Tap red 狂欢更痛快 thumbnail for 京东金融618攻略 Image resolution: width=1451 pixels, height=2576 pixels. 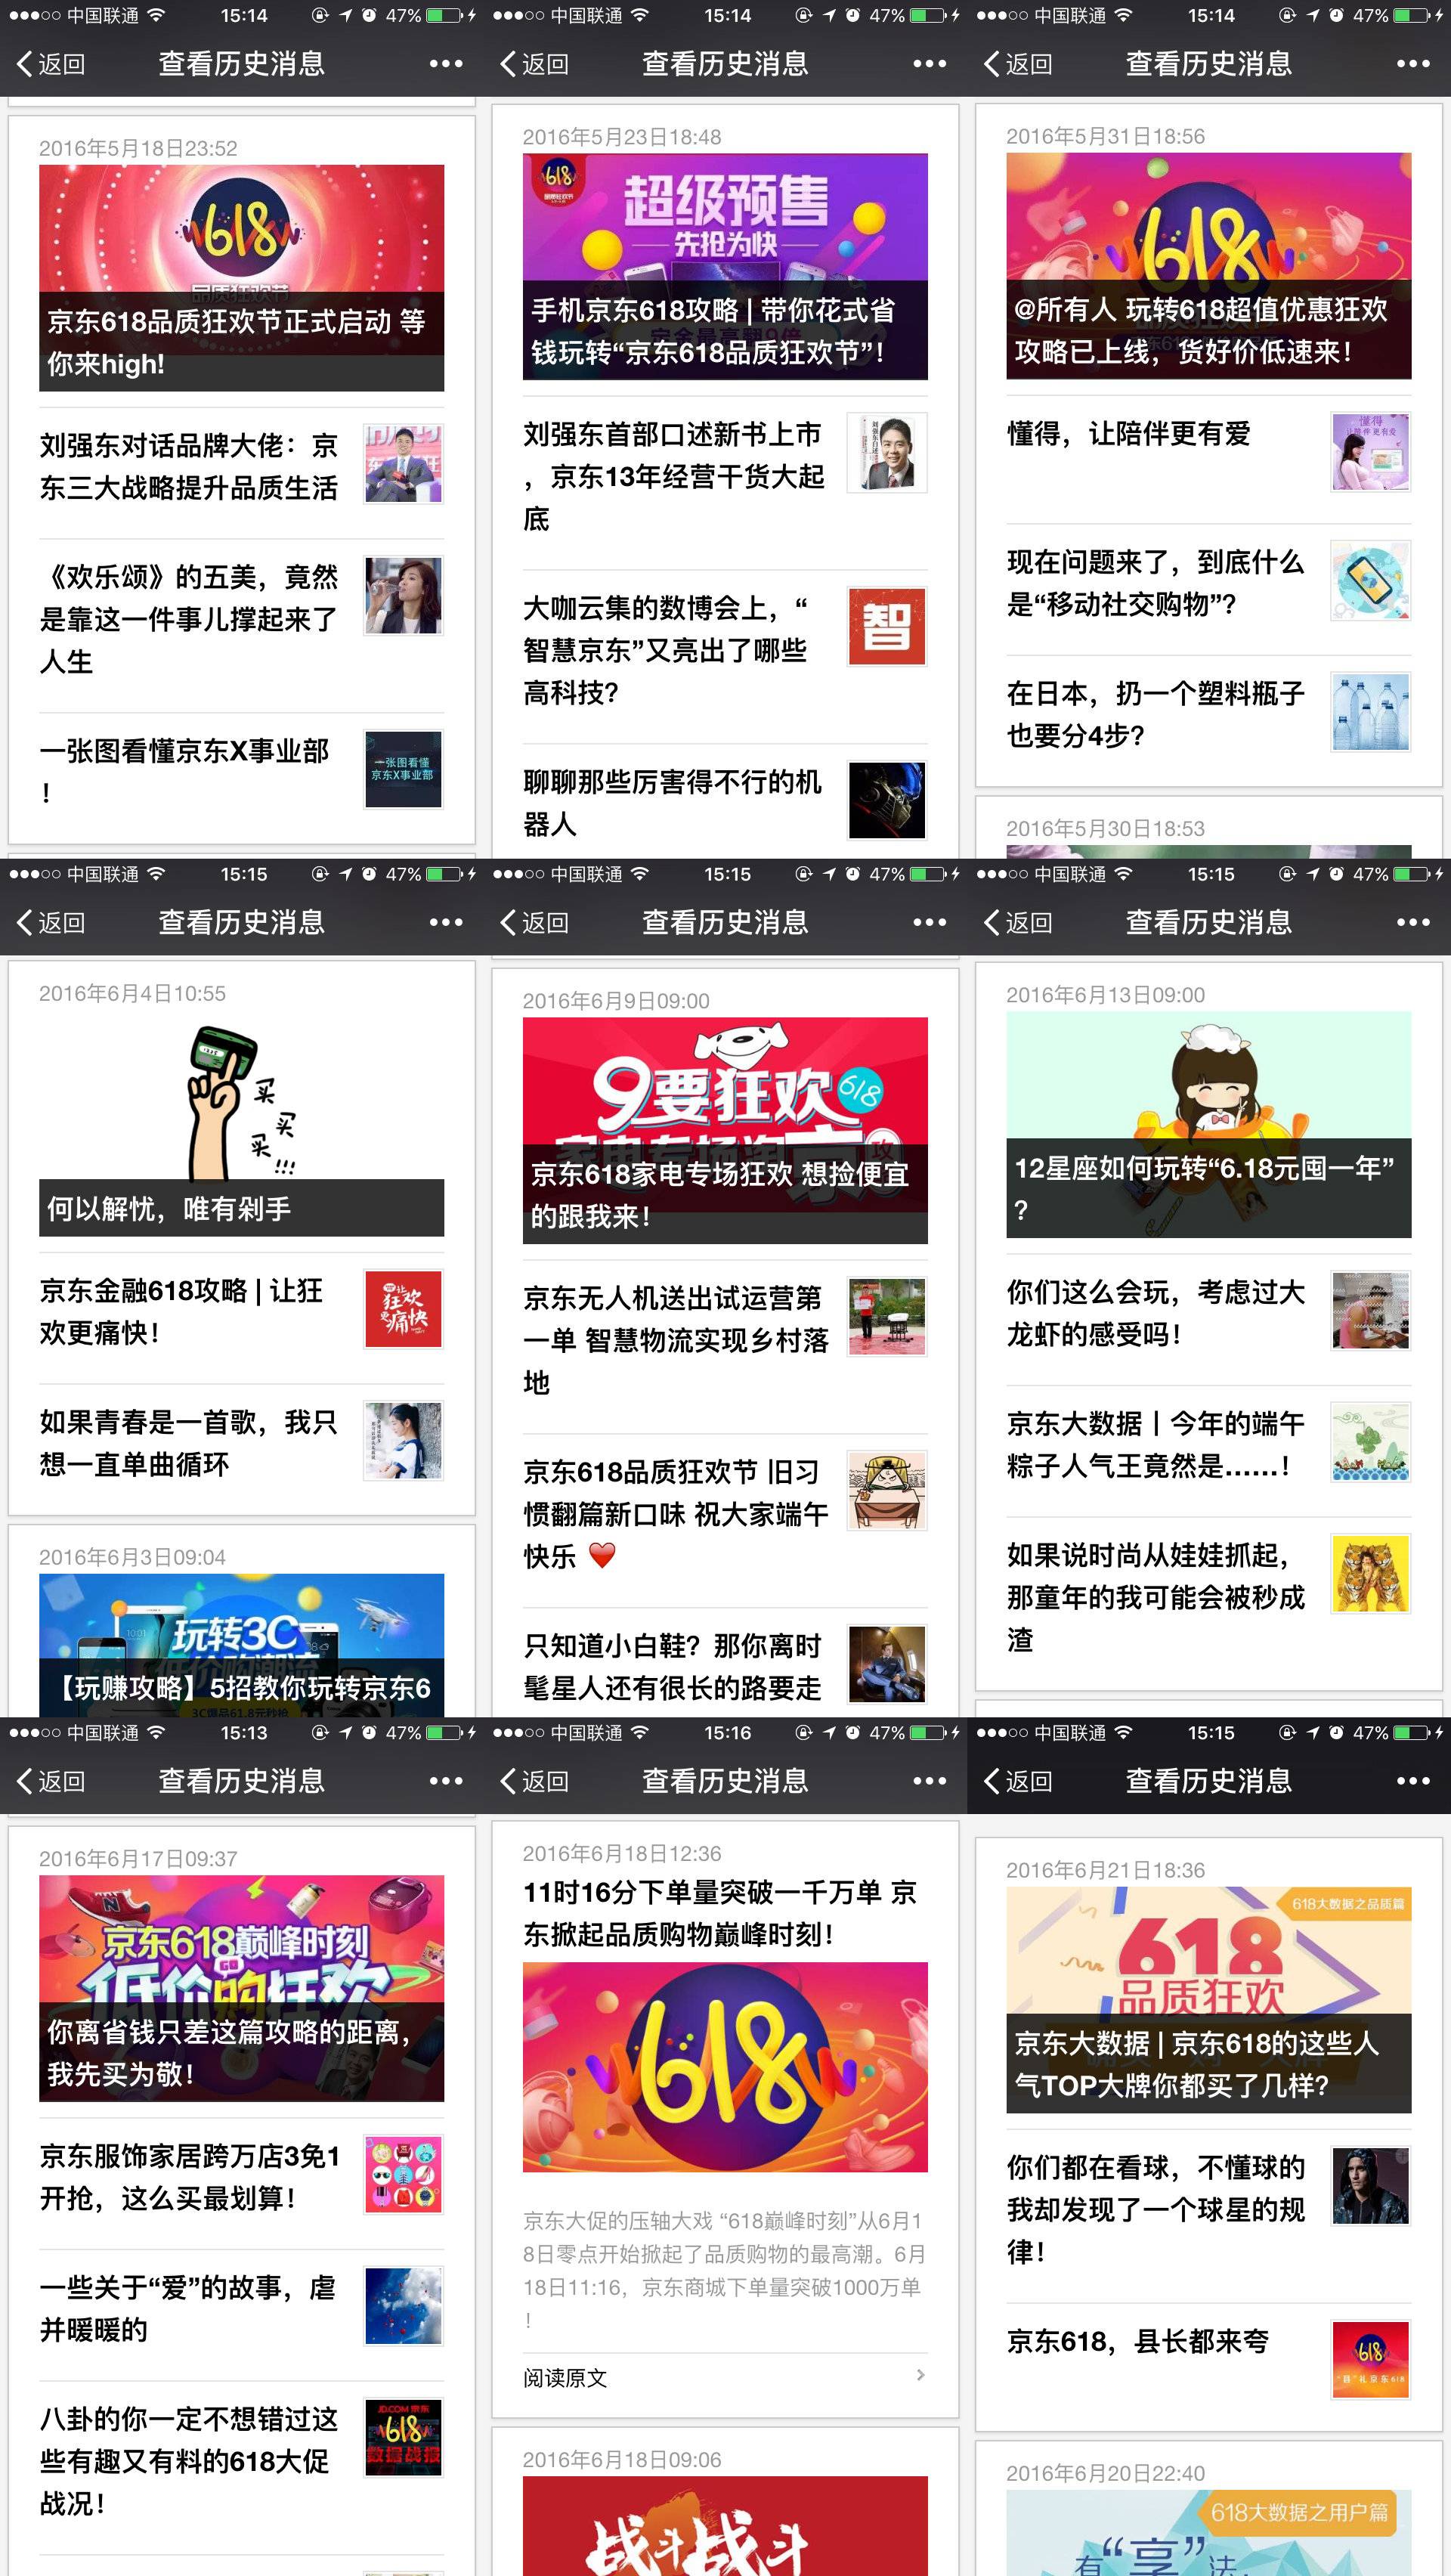(403, 1309)
